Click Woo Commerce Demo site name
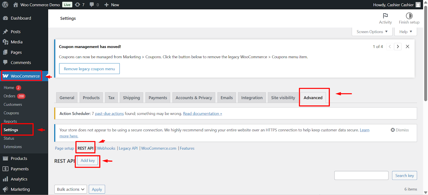Image resolution: width=428 pixels, height=195 pixels. [40, 5]
